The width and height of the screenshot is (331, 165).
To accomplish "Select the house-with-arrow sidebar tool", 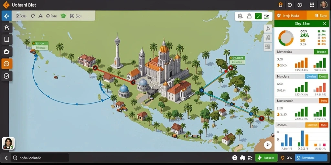I will click(7, 28).
